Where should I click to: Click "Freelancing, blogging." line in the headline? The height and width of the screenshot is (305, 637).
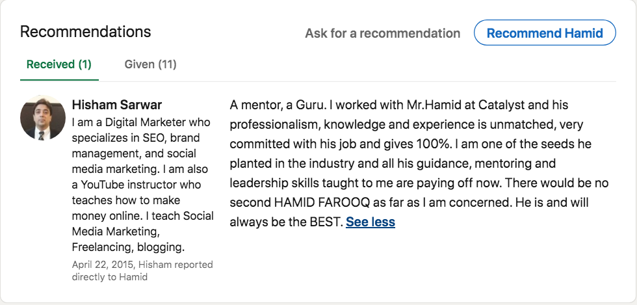pos(128,247)
